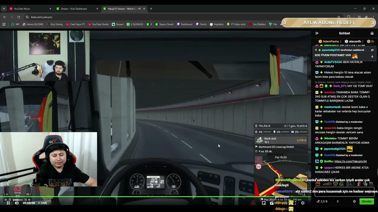Screen dimensions: 378x212
Task: Mute the stream volume icon
Action: (17, 203)
